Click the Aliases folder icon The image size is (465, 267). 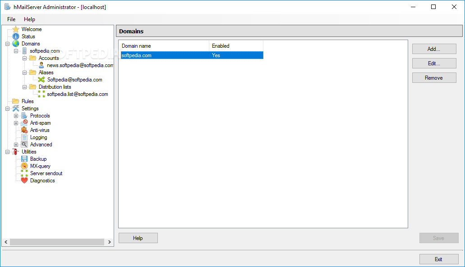(32, 72)
